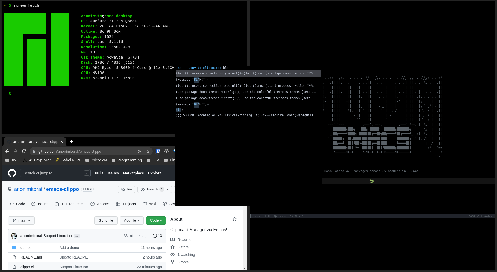Open the green Code dropdown button
497x272 pixels.
tap(156, 220)
